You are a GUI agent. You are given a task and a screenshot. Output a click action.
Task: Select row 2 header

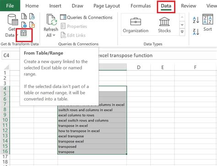tap(5, 78)
